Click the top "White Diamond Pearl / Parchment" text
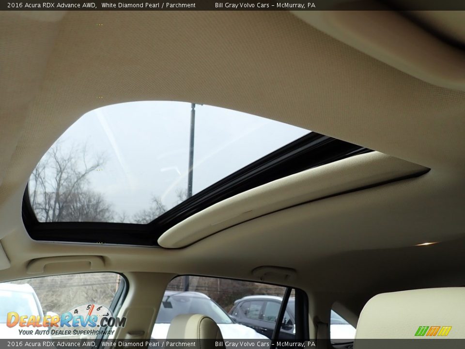 pos(148,5)
